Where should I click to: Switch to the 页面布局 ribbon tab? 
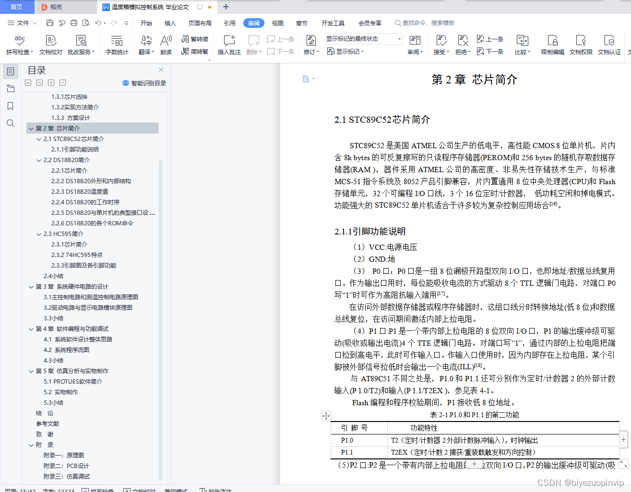coord(199,23)
